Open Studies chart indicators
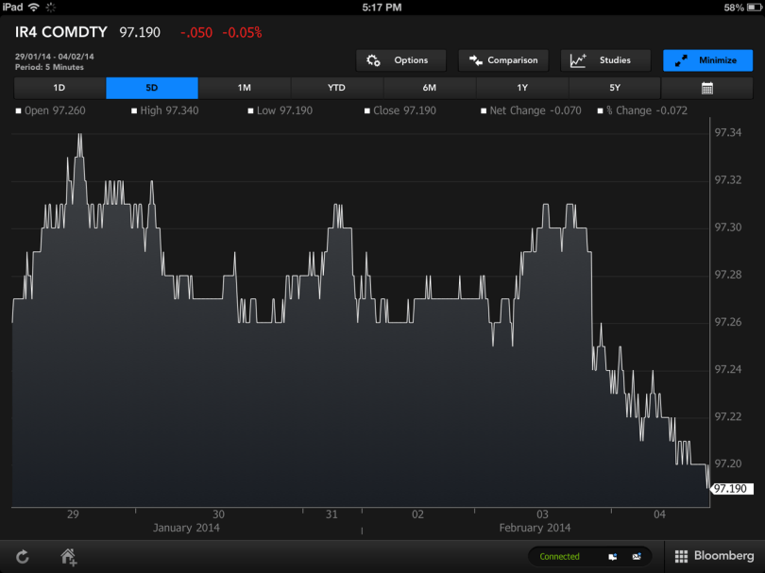765x573 pixels. click(604, 60)
